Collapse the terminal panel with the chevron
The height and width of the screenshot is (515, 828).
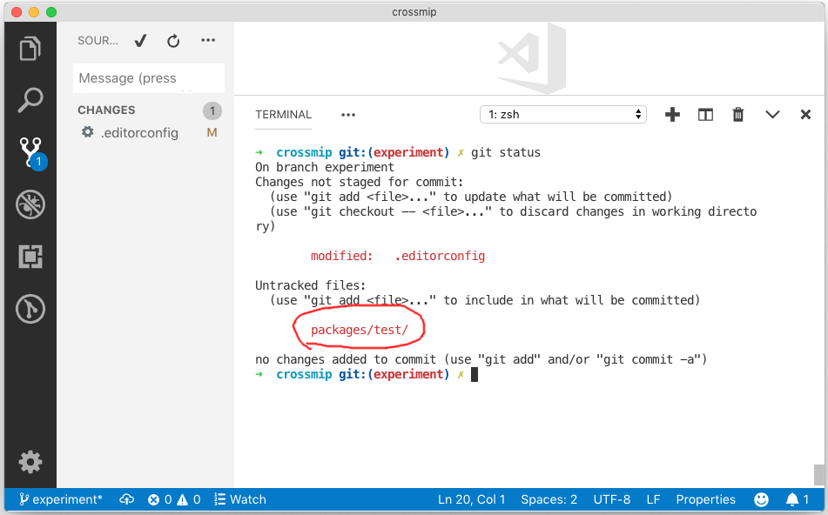[x=773, y=114]
